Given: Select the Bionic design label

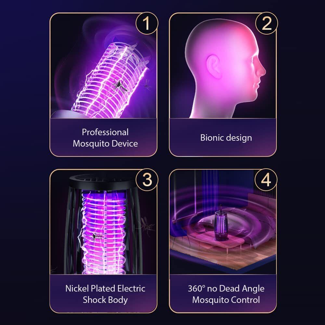Looking at the screenshot, I should [226, 138].
